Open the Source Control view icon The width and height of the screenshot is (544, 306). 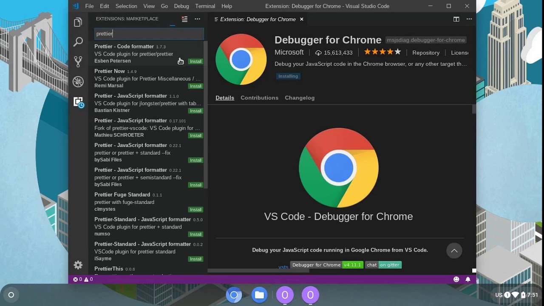[x=78, y=62]
